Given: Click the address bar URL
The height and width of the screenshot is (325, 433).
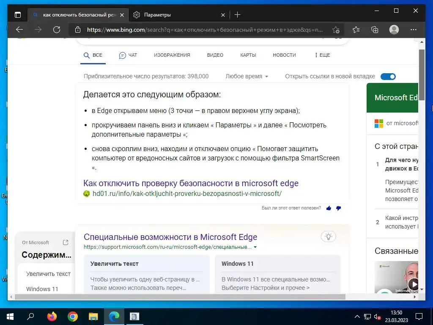Looking at the screenshot, I should coord(205,30).
